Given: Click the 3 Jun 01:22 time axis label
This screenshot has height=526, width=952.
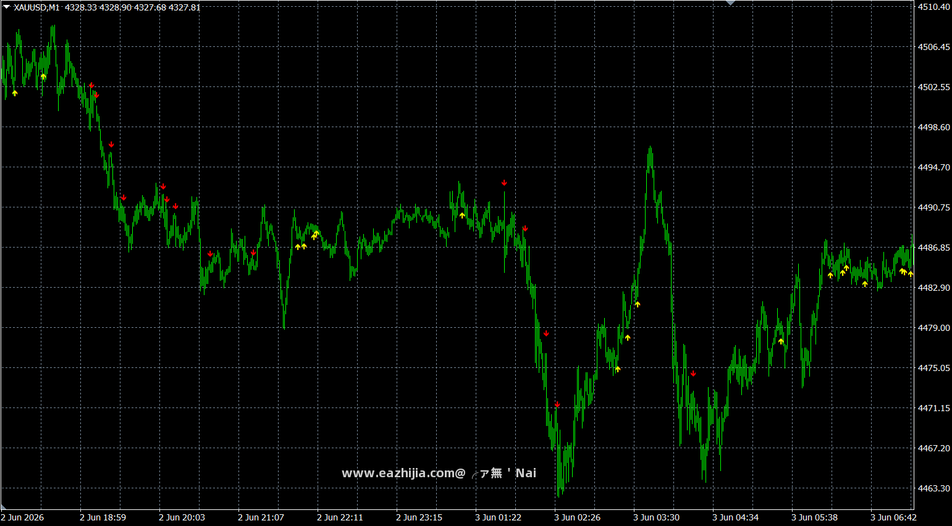Looking at the screenshot, I should 498,517.
